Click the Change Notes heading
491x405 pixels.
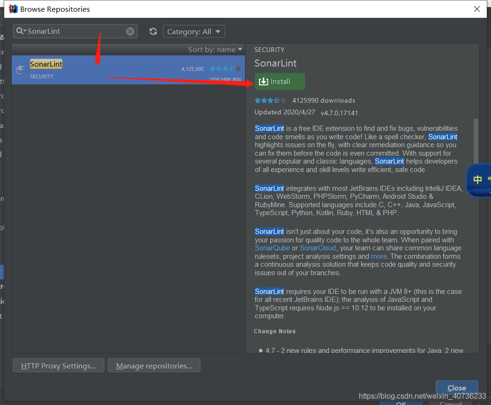pos(275,331)
